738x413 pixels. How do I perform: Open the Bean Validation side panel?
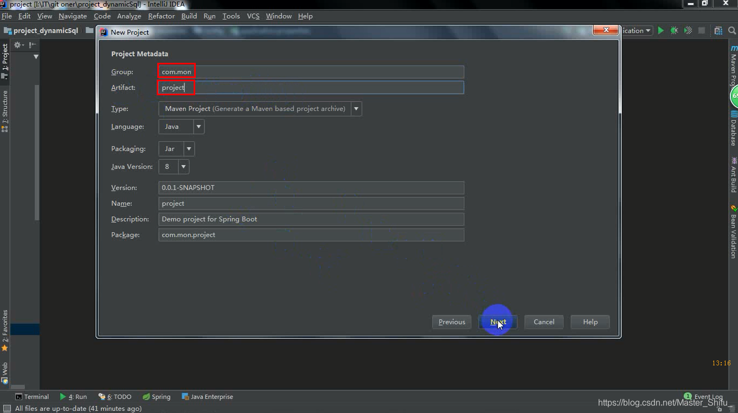click(x=733, y=232)
